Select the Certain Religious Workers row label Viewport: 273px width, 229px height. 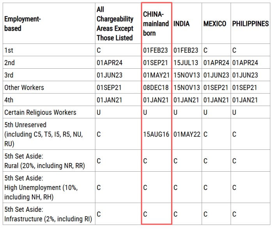click(x=40, y=113)
